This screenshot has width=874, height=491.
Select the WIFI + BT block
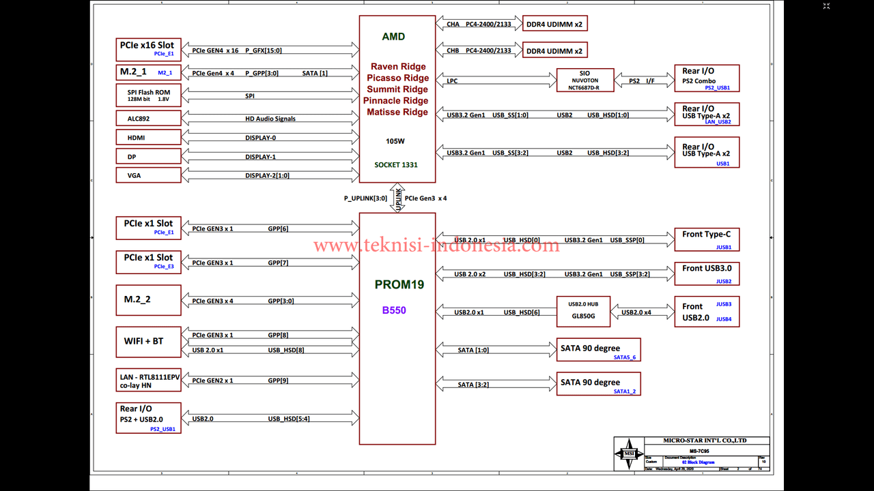tap(148, 342)
